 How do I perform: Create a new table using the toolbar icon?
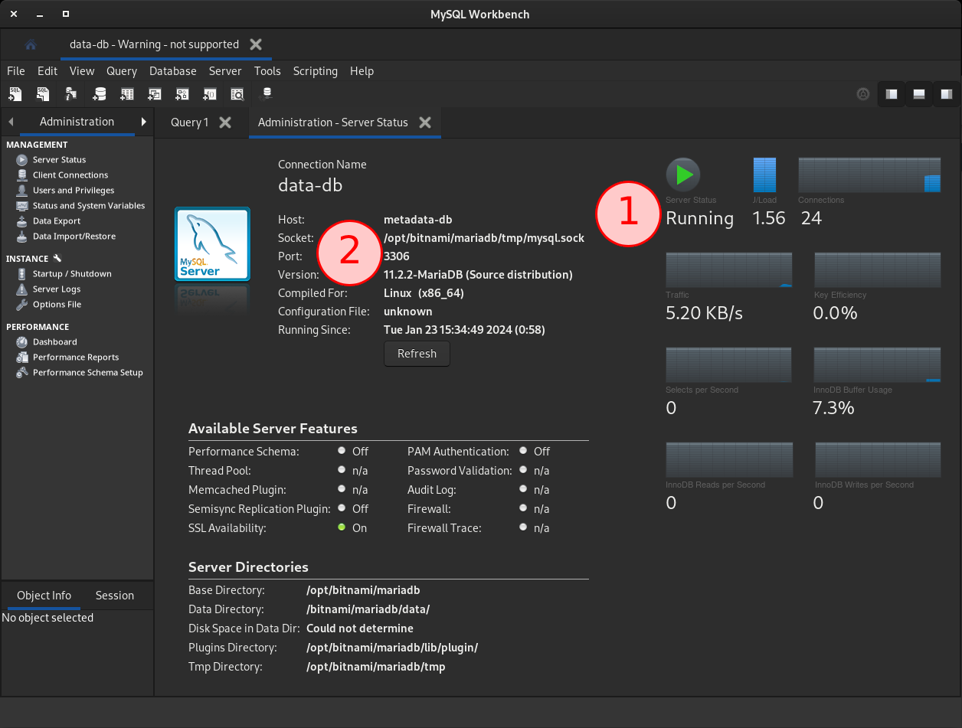(x=126, y=93)
